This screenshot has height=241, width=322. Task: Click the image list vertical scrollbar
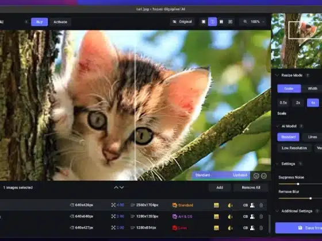[x=269, y=224]
